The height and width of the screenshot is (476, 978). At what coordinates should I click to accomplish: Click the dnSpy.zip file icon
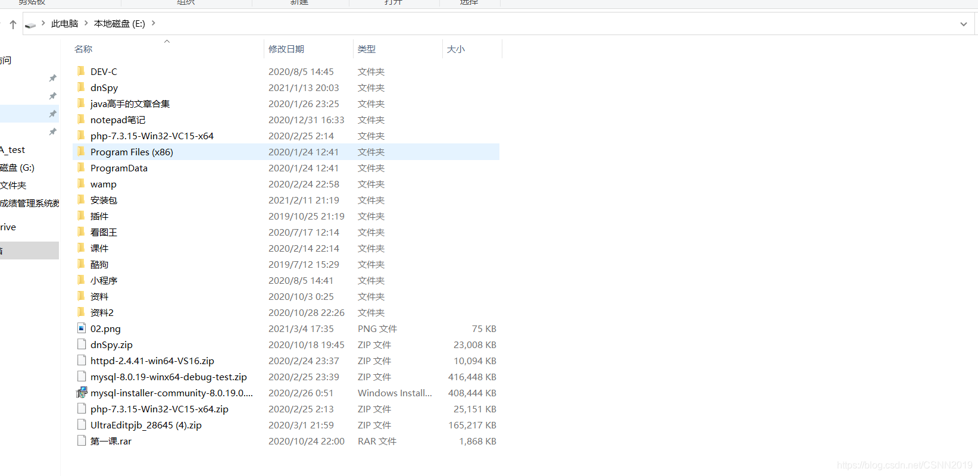click(x=82, y=344)
